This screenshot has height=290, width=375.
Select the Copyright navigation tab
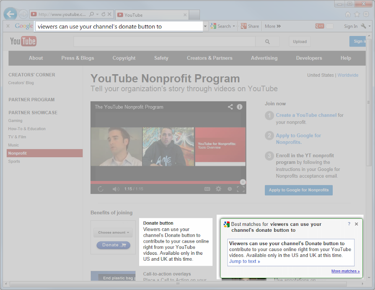(x=124, y=58)
